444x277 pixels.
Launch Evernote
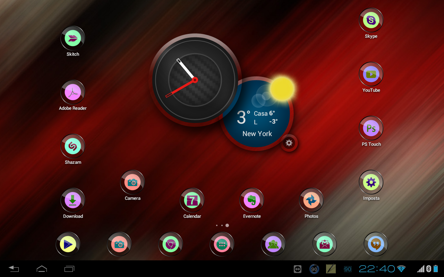[252, 200]
